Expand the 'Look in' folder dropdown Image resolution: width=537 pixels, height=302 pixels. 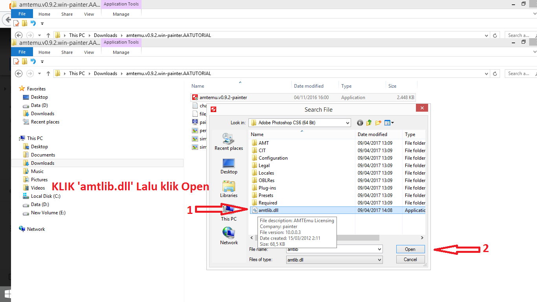click(x=348, y=123)
